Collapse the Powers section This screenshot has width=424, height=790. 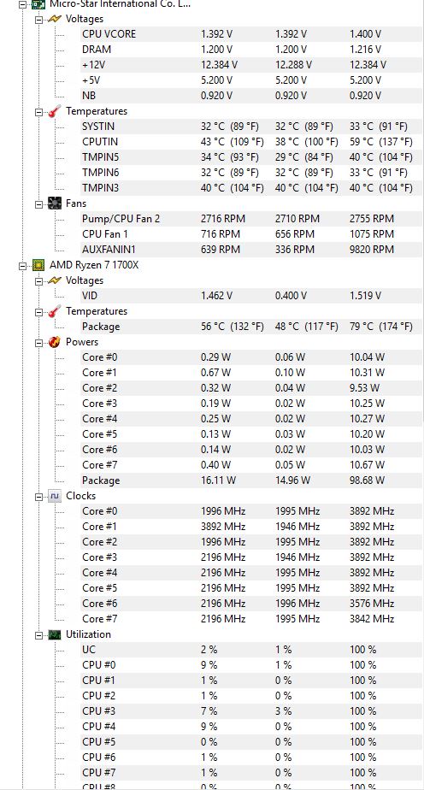pyautogui.click(x=38, y=343)
